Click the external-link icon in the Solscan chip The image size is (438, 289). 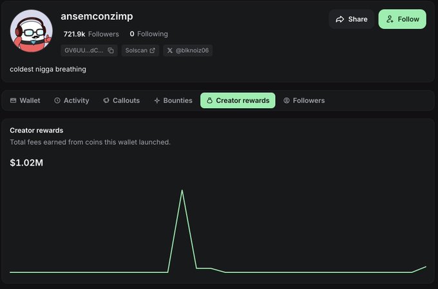tap(152, 51)
